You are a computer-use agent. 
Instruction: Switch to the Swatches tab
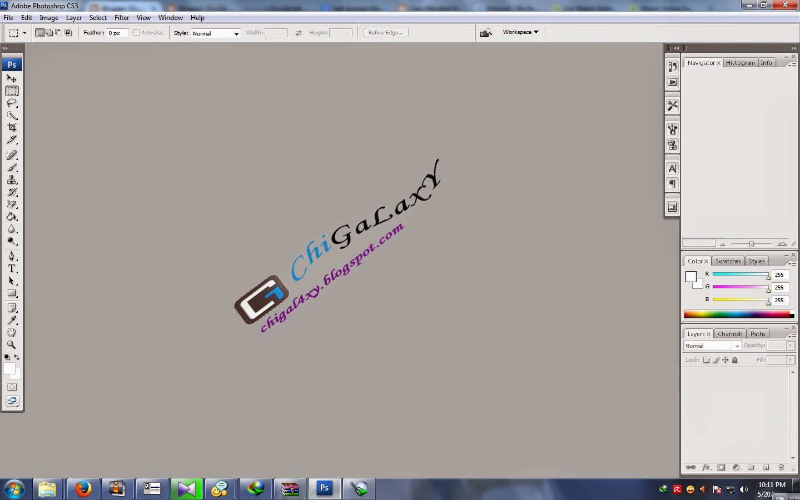[x=728, y=261]
